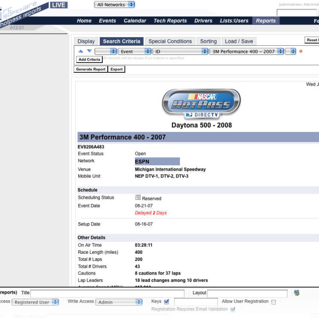Open the Events menu item
319x319 pixels.
(108, 21)
